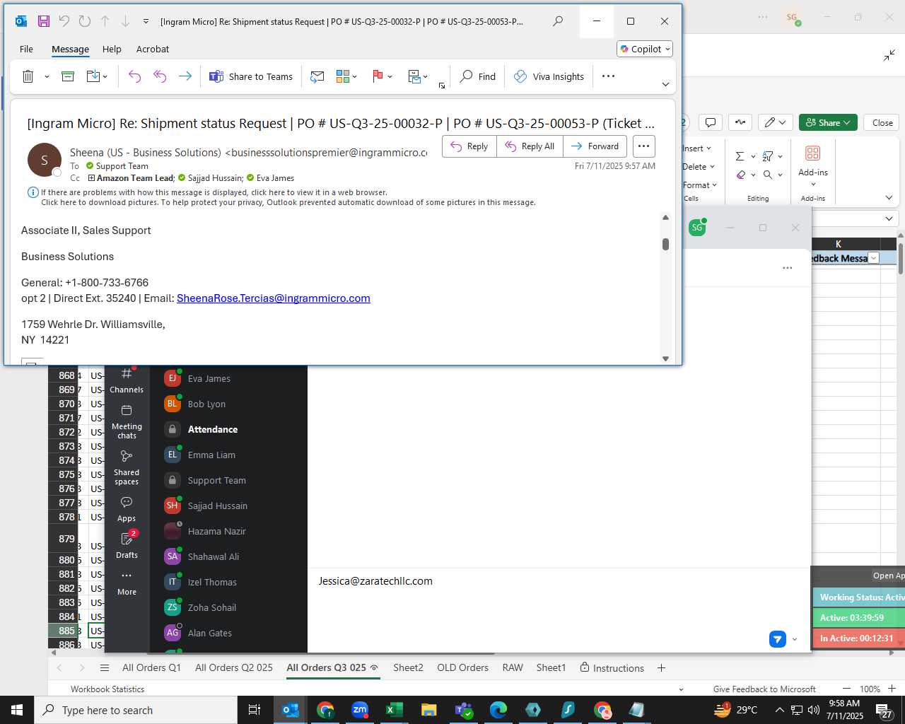This screenshot has width=905, height=724.
Task: Select the Message ribbon tab
Action: point(70,49)
